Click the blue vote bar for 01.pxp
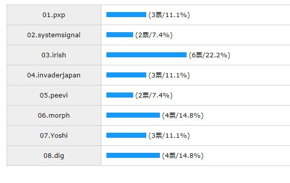 tap(126, 15)
